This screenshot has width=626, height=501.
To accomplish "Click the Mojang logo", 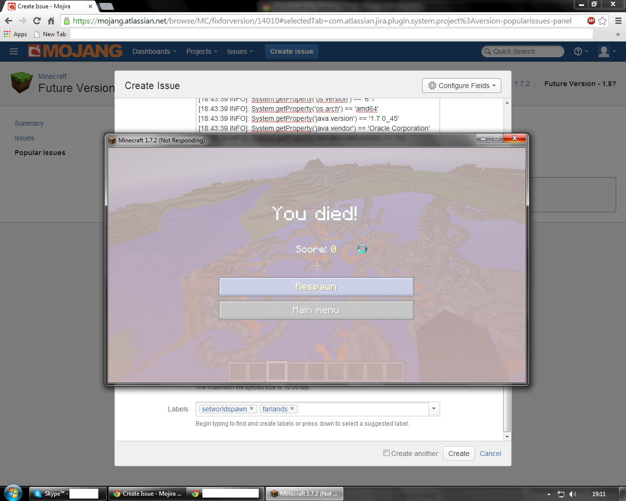I will (x=75, y=51).
